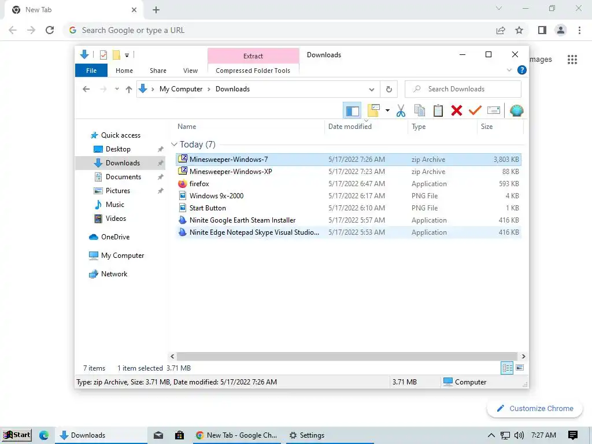Click the blue down-arrow quick access icon

(x=84, y=55)
